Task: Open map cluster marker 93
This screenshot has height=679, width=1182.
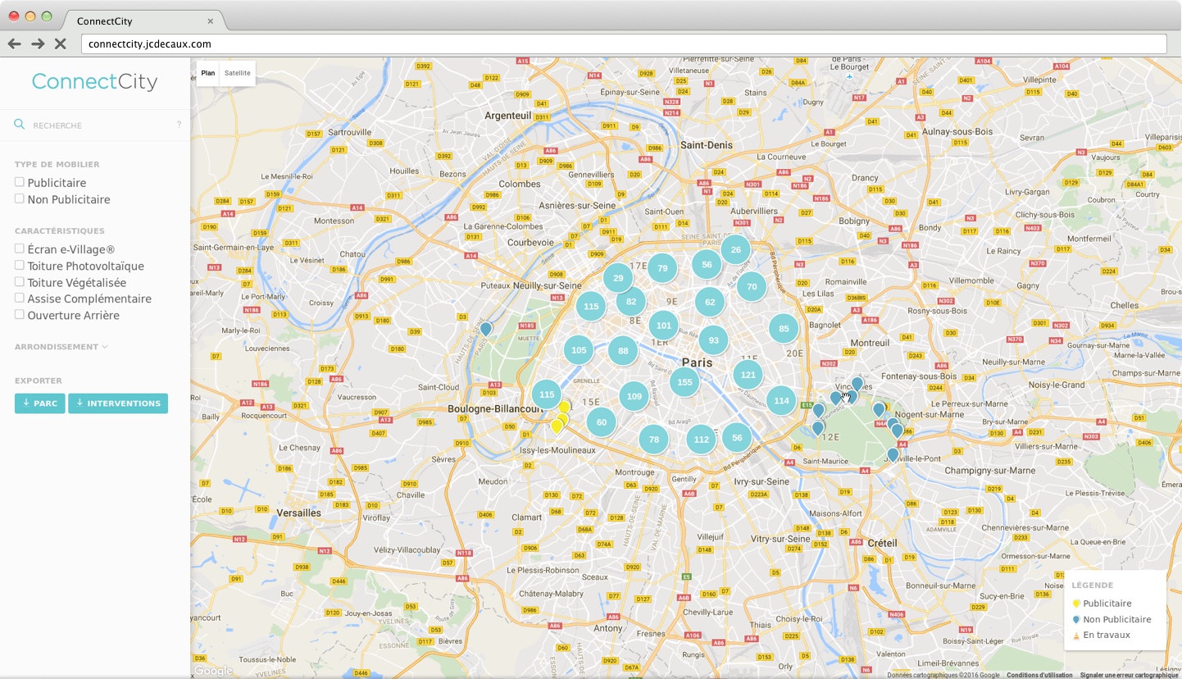Action: [x=714, y=340]
